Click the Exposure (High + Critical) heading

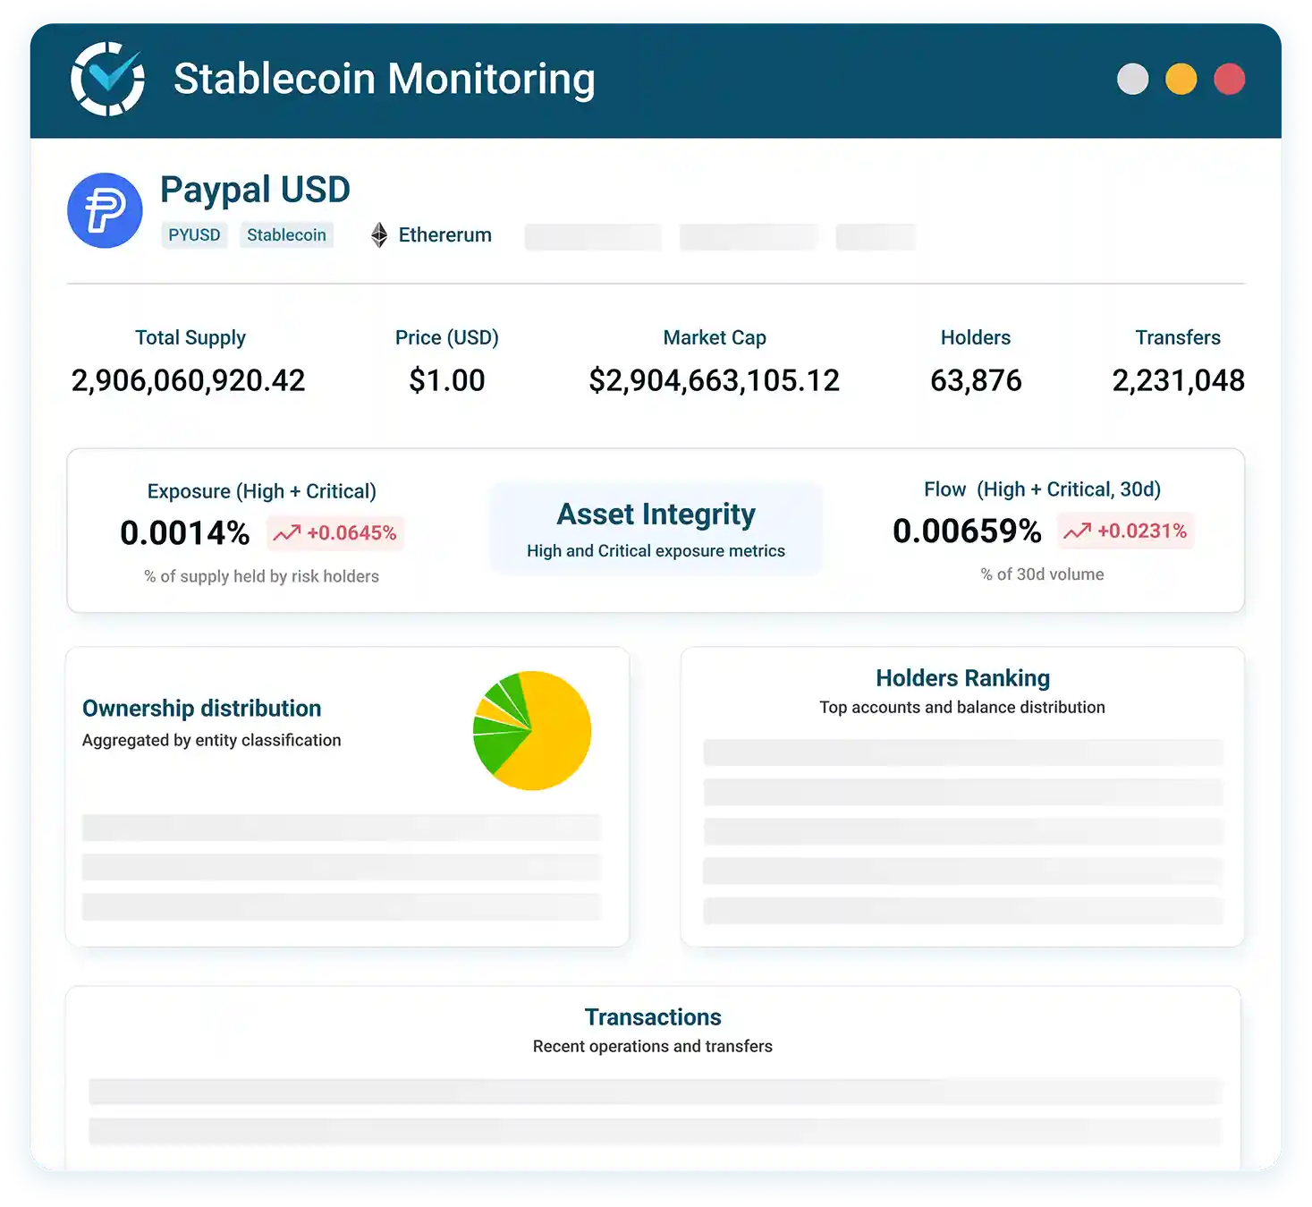pyautogui.click(x=262, y=492)
